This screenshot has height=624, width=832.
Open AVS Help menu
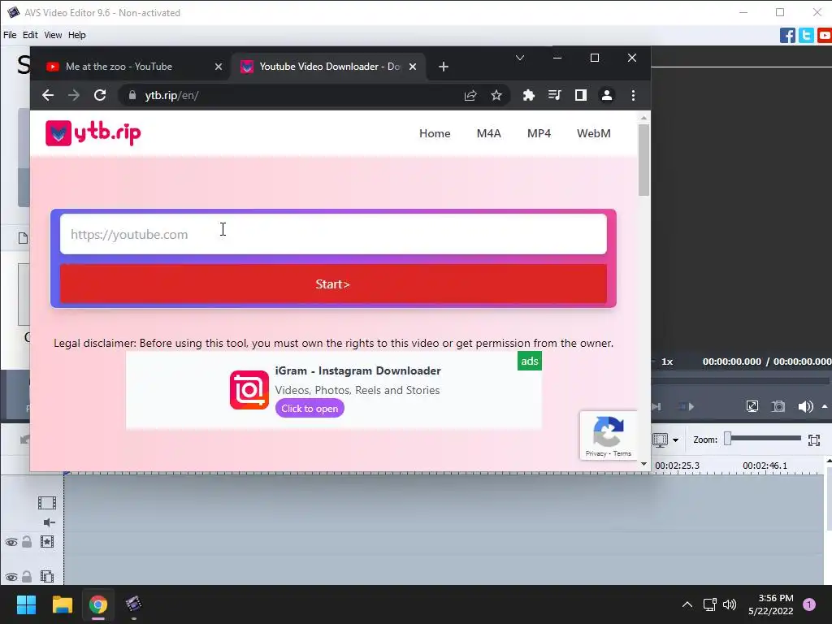coord(77,35)
